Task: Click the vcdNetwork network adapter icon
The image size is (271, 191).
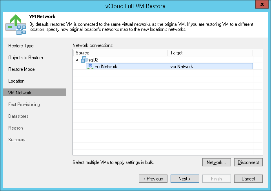Action: coord(91,67)
